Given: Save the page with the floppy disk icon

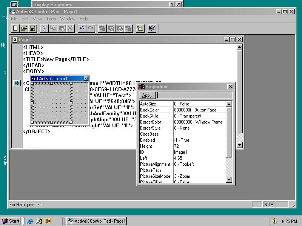Looking at the screenshot, I should [32, 29].
